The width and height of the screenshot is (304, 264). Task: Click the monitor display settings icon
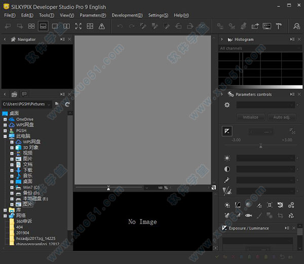tap(267, 26)
